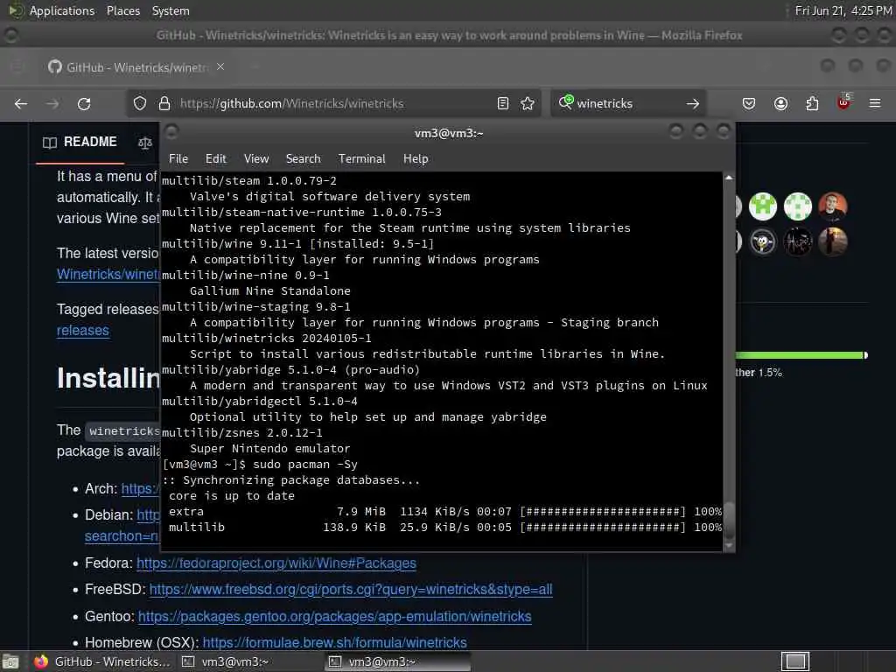
Task: Open the Homebrew formula link
Action: tap(335, 642)
